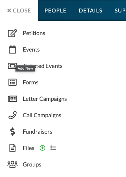Click the Petitions pencil-edit icon
This screenshot has width=126, height=177.
(12, 33)
